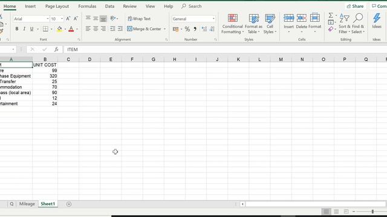Open Fill Color dropdown arrow

point(65,29)
